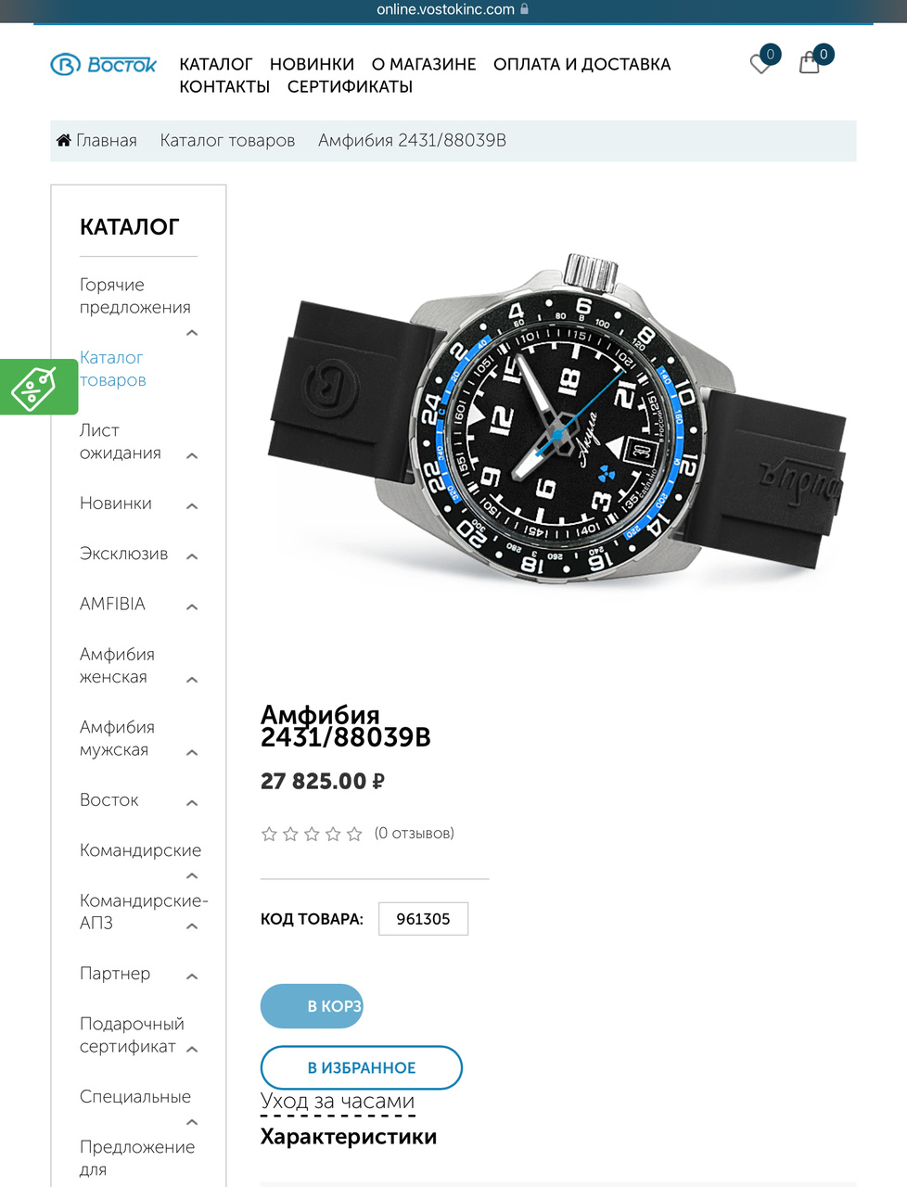Rate the product with the fifth star

(x=354, y=834)
